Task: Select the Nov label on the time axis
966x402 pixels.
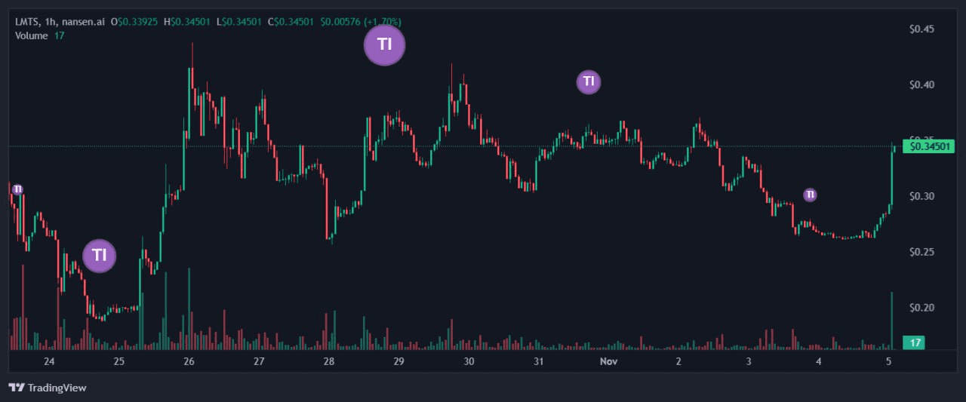Action: 608,362
